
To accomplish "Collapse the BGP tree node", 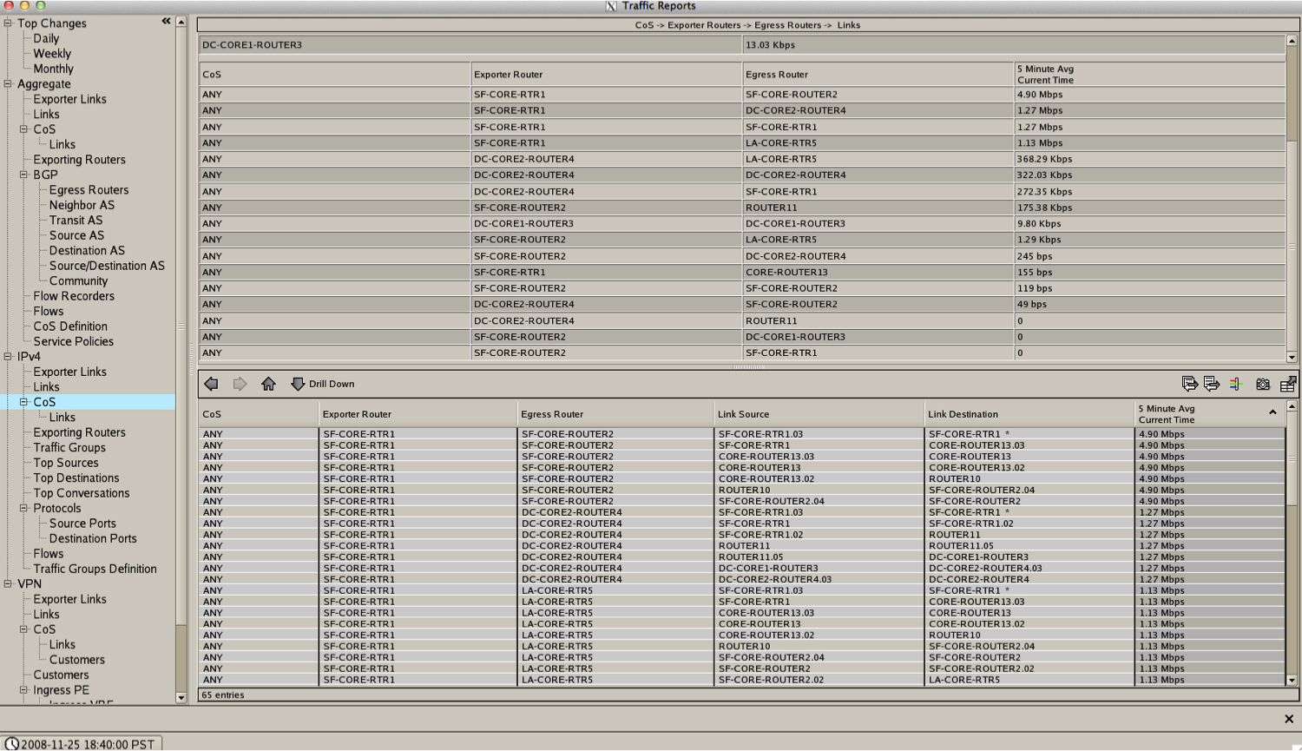I will coord(24,175).
